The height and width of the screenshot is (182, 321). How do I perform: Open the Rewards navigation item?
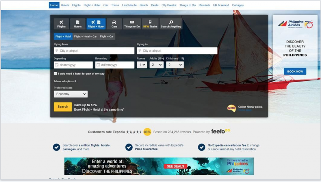click(x=204, y=5)
